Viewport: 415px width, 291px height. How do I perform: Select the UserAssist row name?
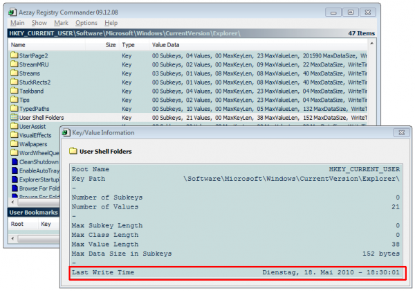click(33, 126)
